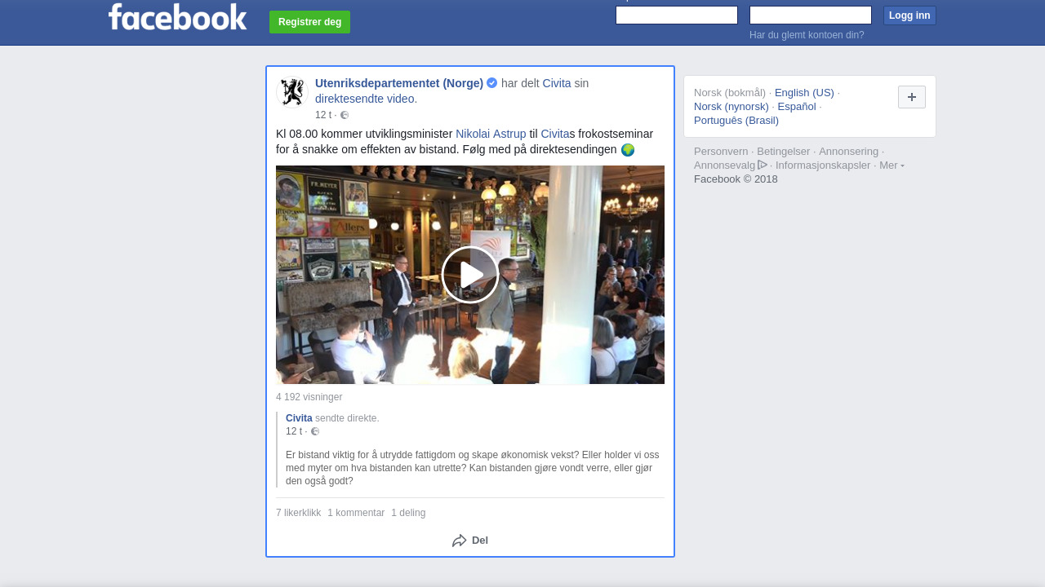Click Facebook © 2018 text

tap(736, 179)
